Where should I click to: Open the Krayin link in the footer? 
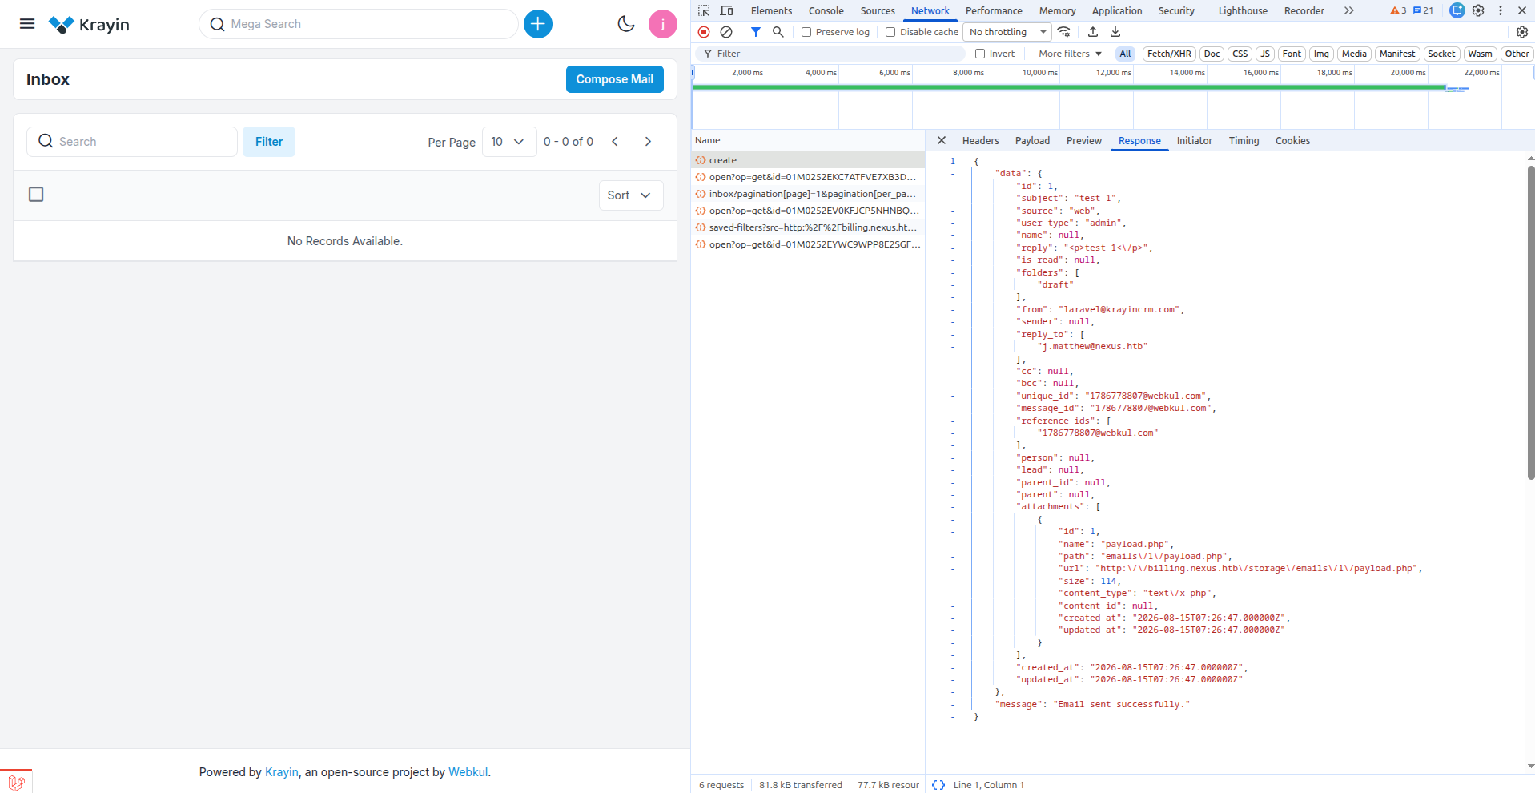282,772
